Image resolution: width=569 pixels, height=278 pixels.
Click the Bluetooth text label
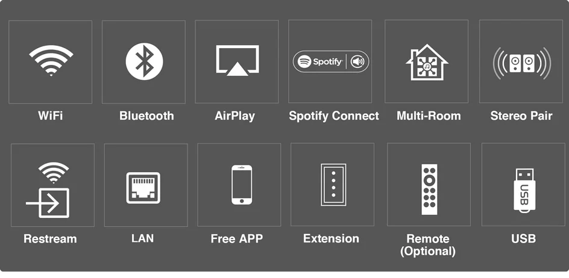pyautogui.click(x=146, y=116)
